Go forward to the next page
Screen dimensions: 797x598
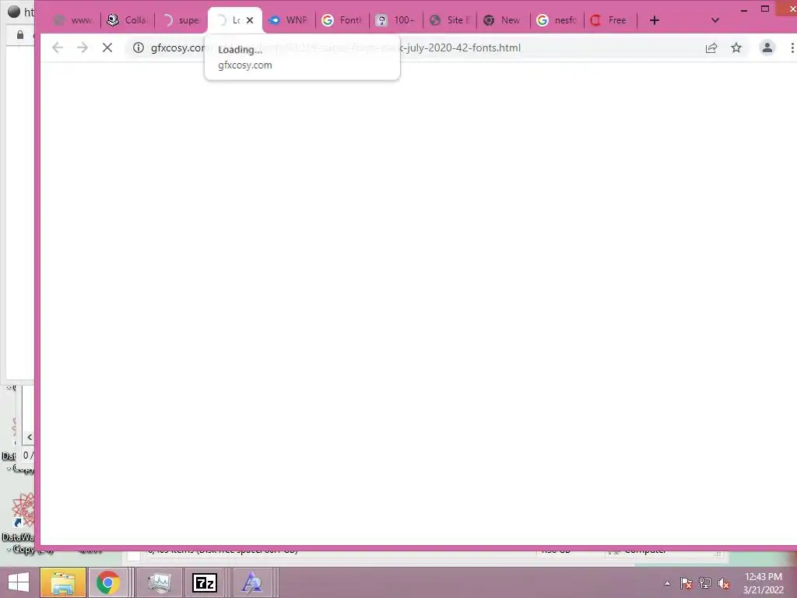(x=83, y=47)
